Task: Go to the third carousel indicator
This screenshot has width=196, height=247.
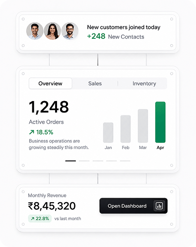Action: (x=98, y=161)
